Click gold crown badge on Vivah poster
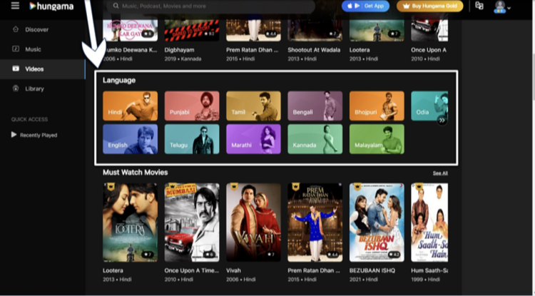535x296 pixels. [234, 187]
